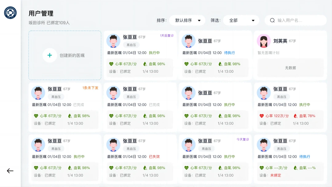332x187 pixels.
Task: Click the 用户管理 page title
Action: 41,13
